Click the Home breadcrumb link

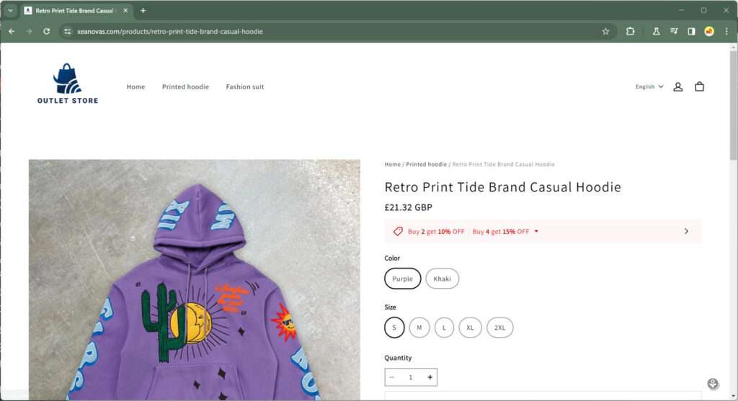pyautogui.click(x=392, y=164)
